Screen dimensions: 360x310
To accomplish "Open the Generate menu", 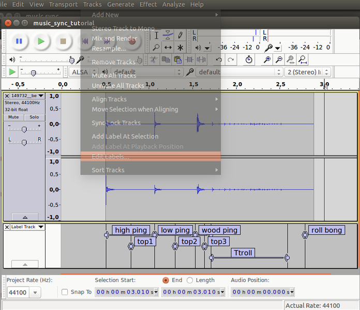I will pyautogui.click(x=121, y=4).
